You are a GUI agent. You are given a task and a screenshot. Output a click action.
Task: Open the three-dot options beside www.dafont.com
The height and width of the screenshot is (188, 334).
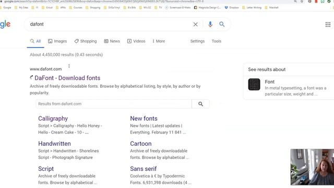69,66
